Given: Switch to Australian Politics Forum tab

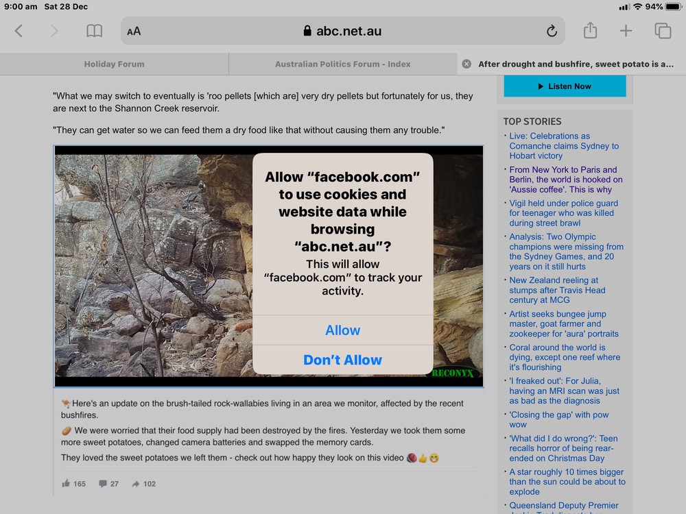Looking at the screenshot, I should click(342, 64).
